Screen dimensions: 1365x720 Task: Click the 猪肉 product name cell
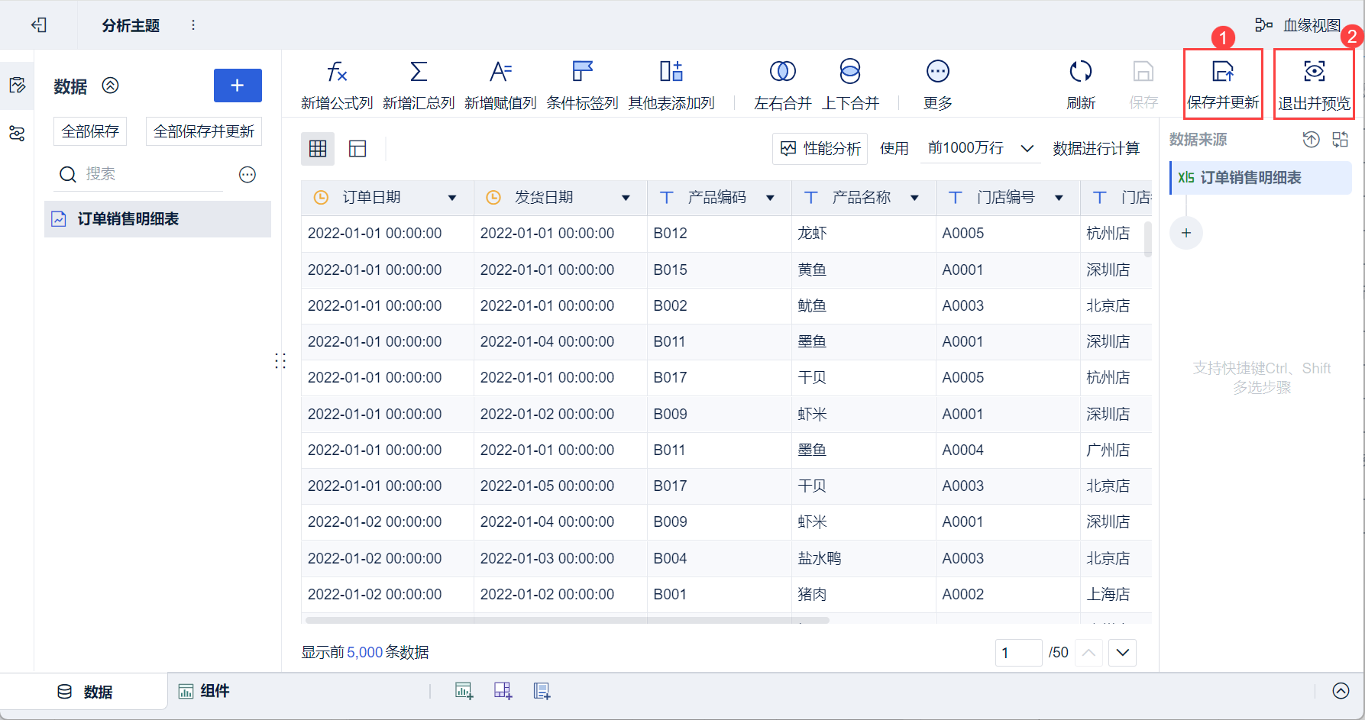pos(863,595)
